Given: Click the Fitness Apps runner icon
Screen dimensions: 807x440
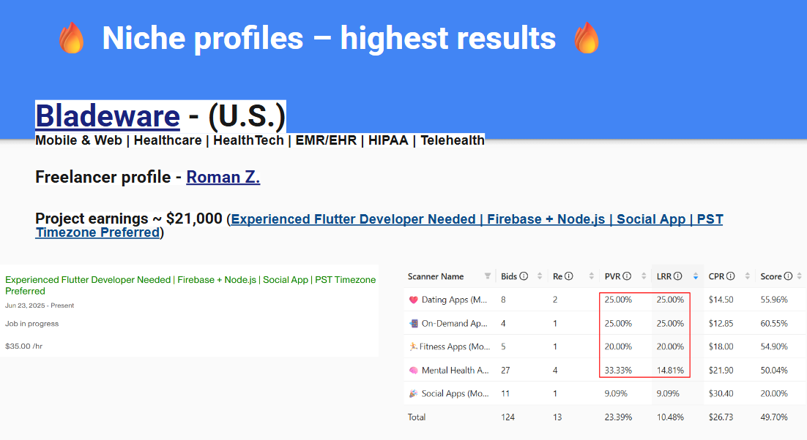Looking at the screenshot, I should tap(413, 346).
